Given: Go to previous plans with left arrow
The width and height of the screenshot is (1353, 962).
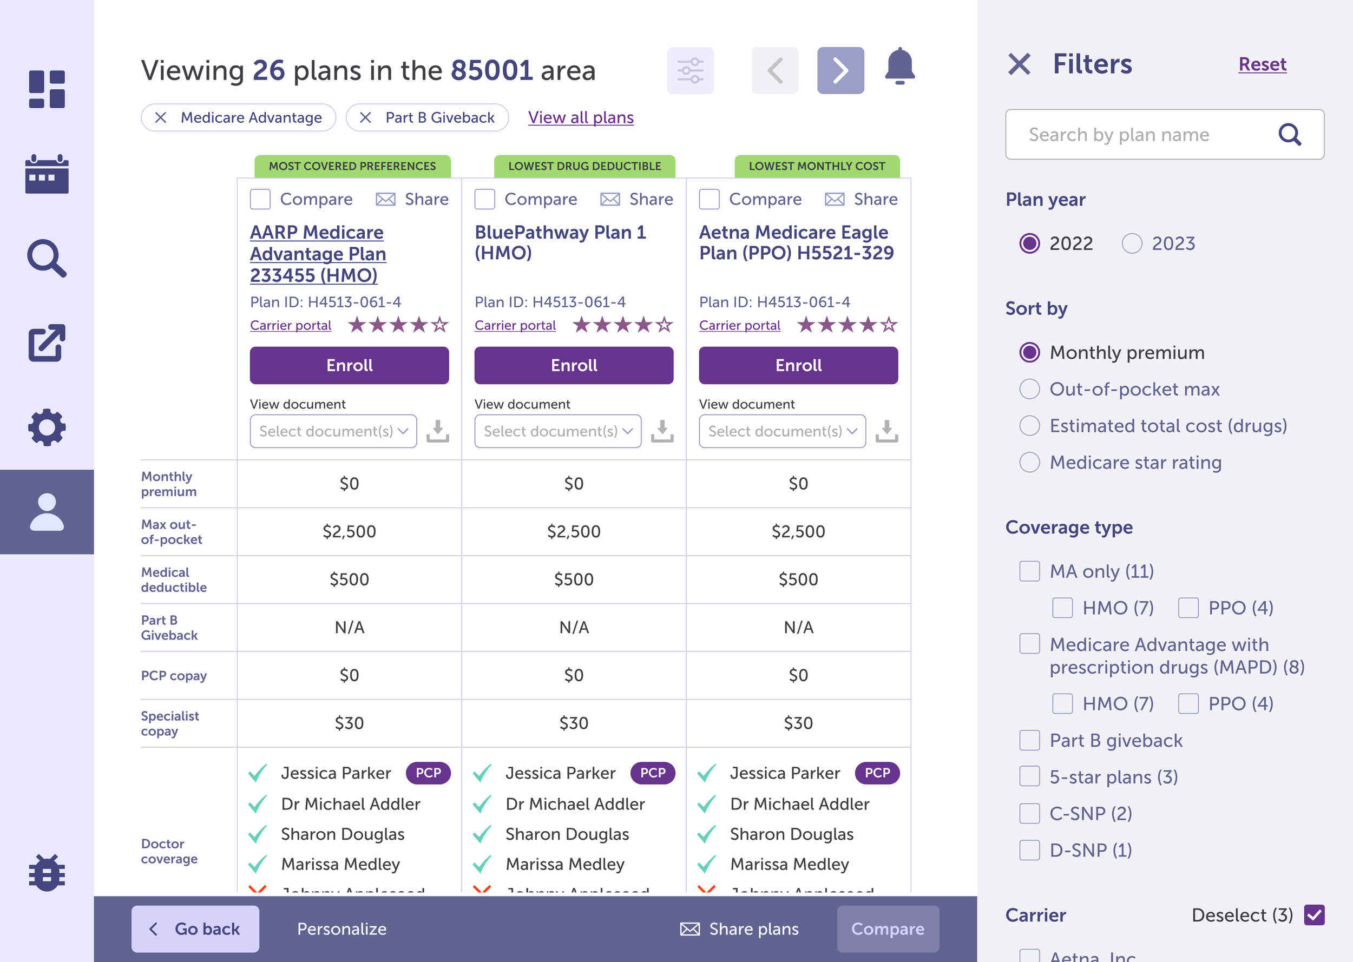Looking at the screenshot, I should (775, 70).
